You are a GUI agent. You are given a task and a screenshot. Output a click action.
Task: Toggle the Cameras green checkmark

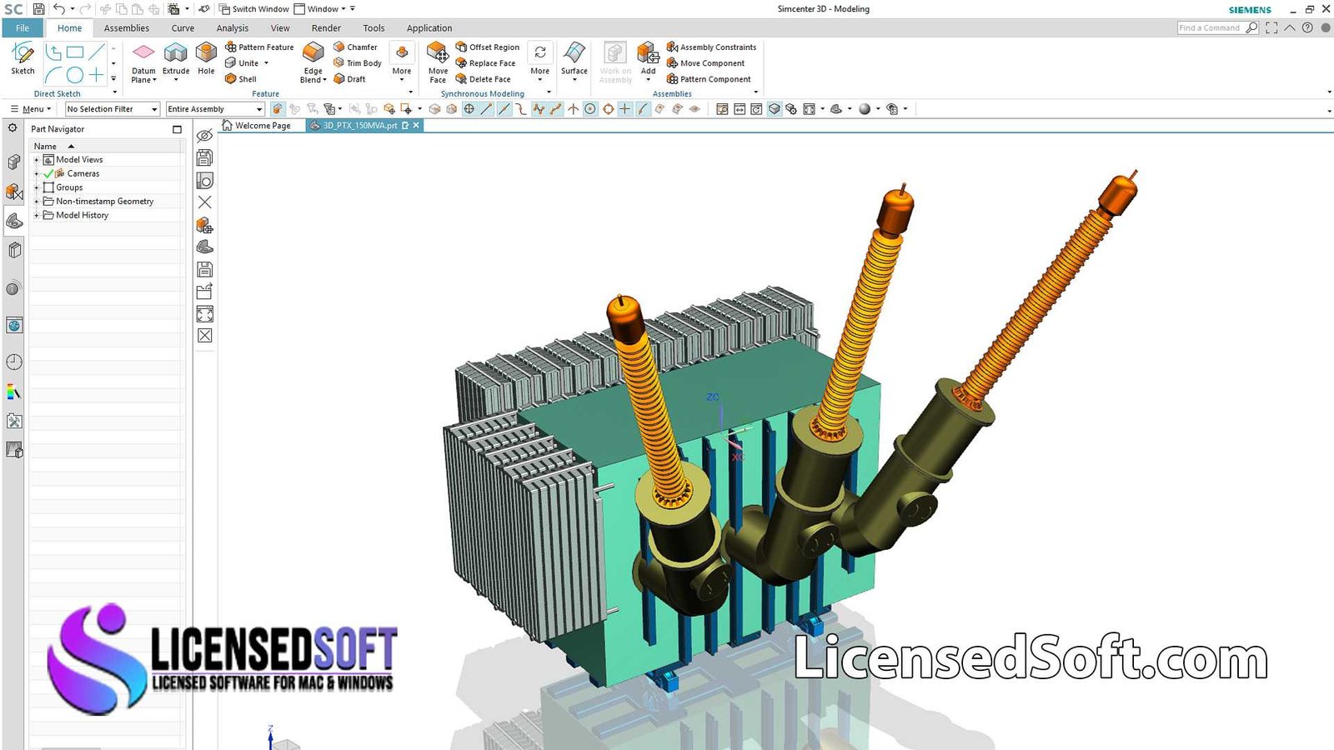coord(48,173)
